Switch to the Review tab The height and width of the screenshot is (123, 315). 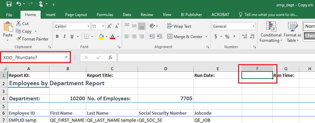tap(147, 15)
